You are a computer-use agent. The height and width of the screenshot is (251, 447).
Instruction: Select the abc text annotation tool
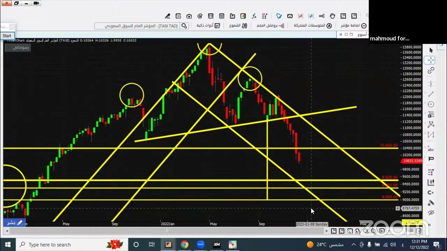(x=431, y=149)
